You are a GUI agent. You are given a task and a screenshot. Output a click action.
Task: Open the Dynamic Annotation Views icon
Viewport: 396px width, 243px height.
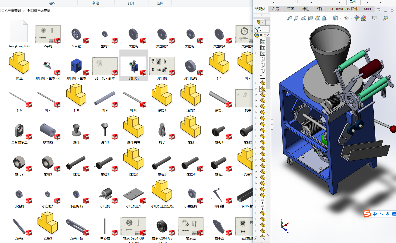coord(318,18)
